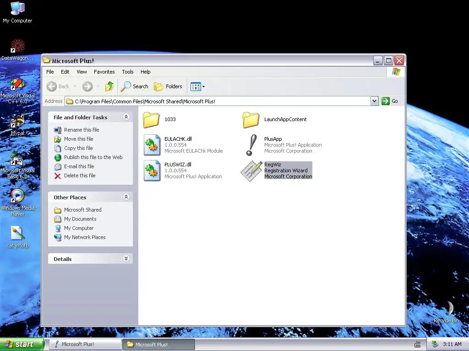Viewport: 469px width, 351px height.
Task: Switch to first Microsoft Plus! taskbar button
Action: click(85, 344)
